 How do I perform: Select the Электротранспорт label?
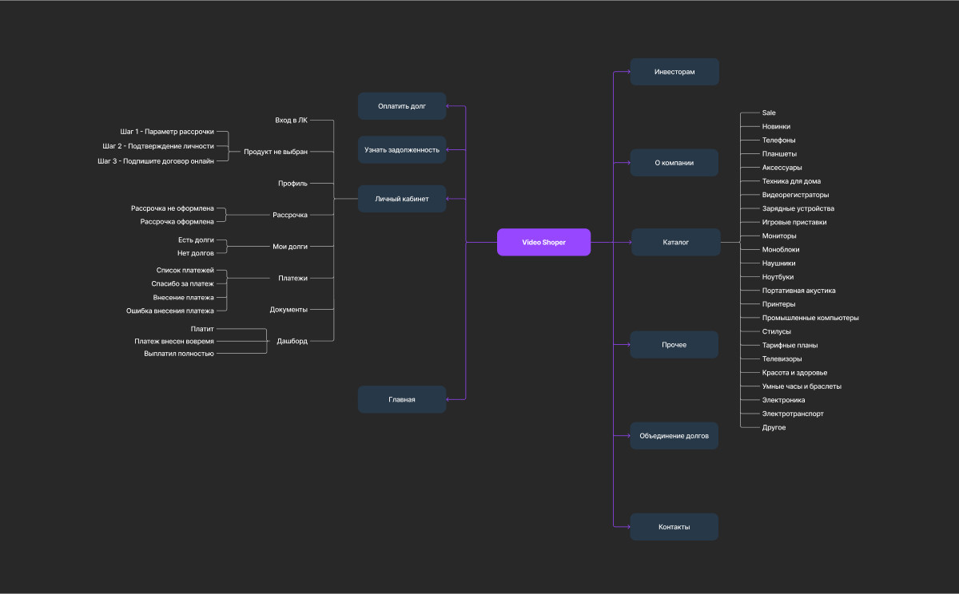pyautogui.click(x=793, y=414)
